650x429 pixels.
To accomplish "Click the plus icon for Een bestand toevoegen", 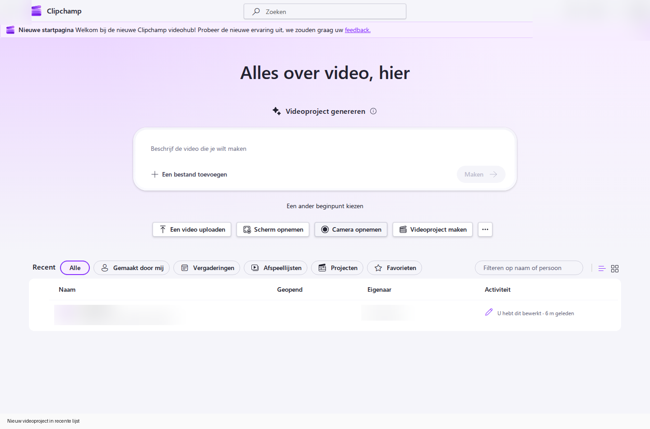I will [155, 174].
